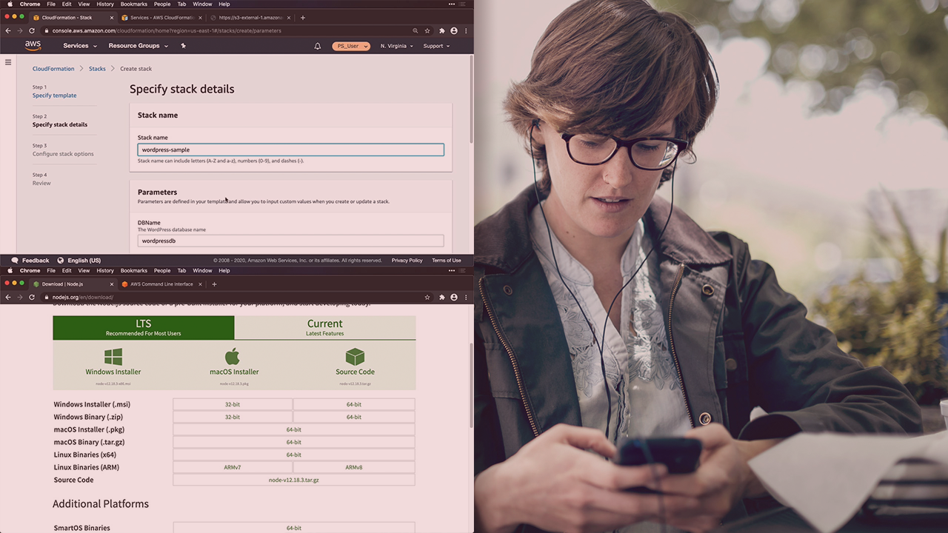Click the console.aws.amazon.com address bar

click(x=226, y=30)
